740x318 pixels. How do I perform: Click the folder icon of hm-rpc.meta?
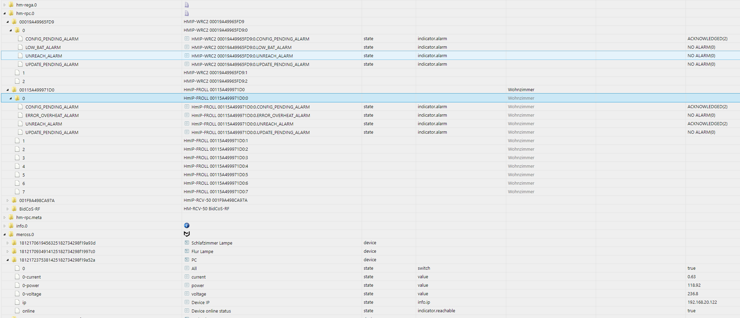[x=11, y=217]
